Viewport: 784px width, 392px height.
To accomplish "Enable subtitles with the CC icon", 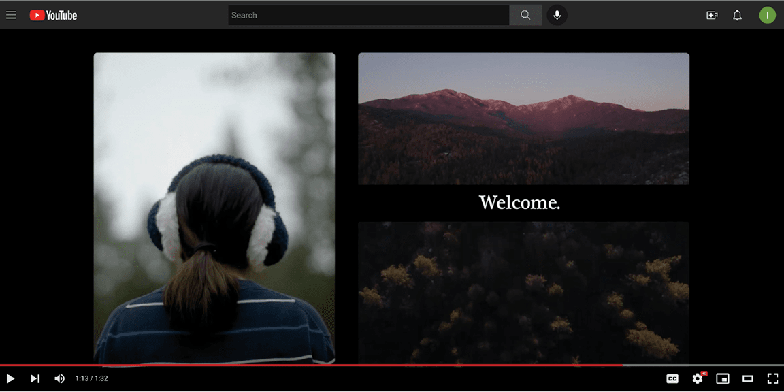I will (x=672, y=378).
